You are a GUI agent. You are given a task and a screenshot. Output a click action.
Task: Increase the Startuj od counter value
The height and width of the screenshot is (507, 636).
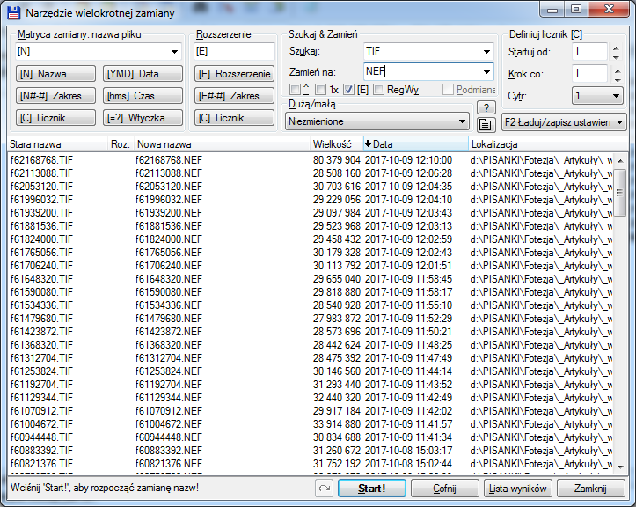tap(615, 48)
